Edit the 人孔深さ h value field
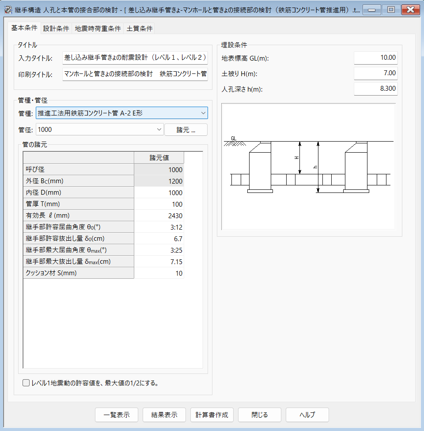424x431 pixels. click(x=375, y=89)
